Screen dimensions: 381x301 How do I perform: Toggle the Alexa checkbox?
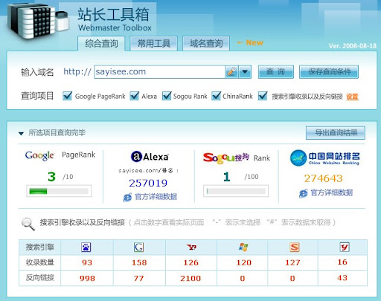coord(134,96)
